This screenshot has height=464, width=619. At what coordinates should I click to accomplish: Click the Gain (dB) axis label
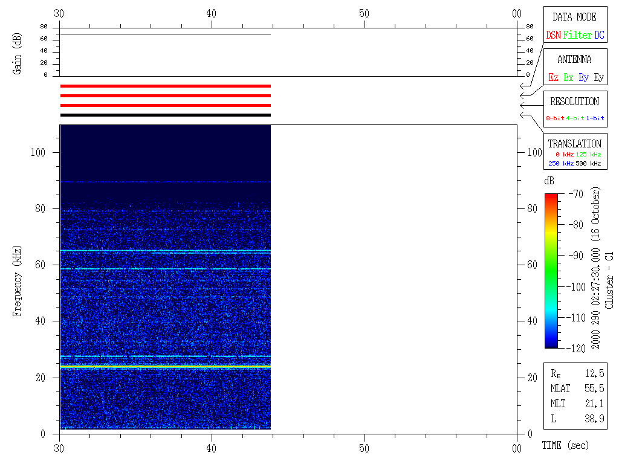18,52
